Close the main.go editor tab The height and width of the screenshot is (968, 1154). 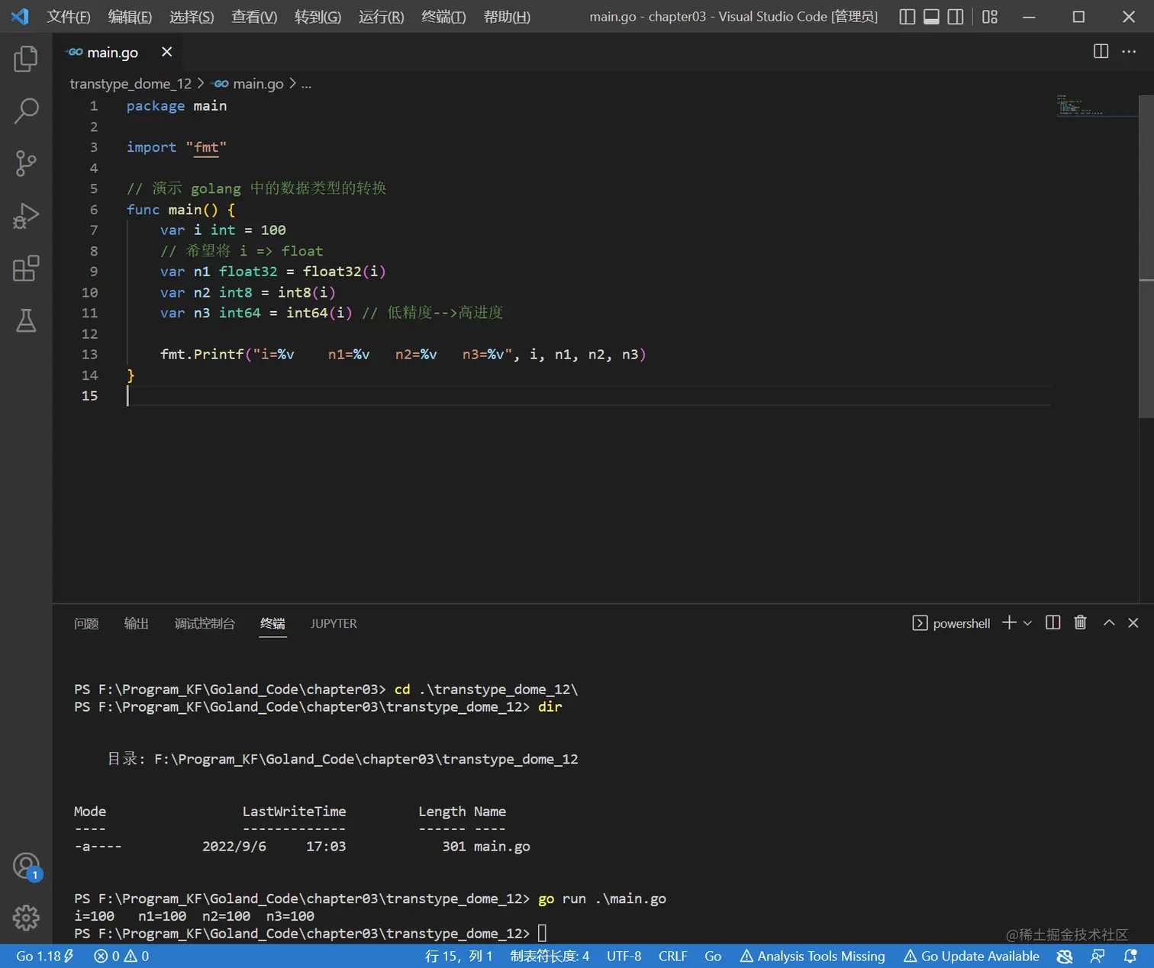point(166,51)
